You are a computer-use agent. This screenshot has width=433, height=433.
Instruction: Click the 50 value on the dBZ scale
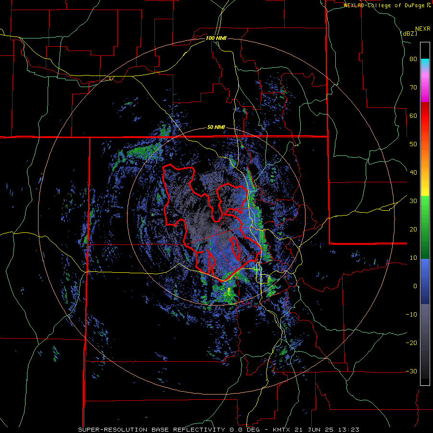(413, 144)
